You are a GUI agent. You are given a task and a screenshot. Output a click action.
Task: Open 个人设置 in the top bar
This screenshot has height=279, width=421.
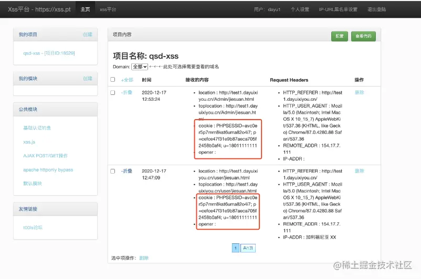tap(300, 9)
